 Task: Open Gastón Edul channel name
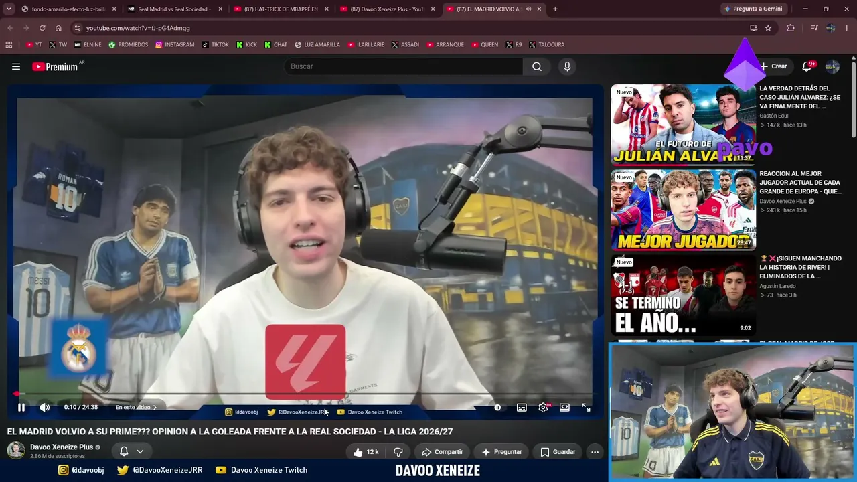[x=773, y=116]
